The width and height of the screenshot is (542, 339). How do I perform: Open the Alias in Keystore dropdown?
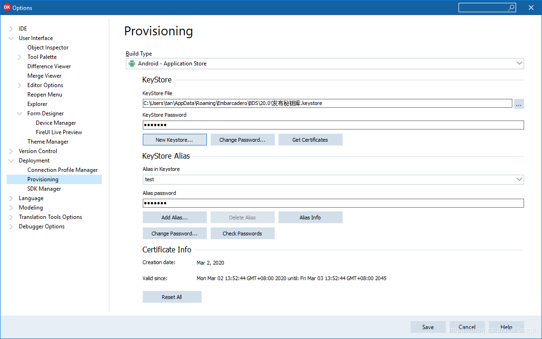(x=519, y=179)
